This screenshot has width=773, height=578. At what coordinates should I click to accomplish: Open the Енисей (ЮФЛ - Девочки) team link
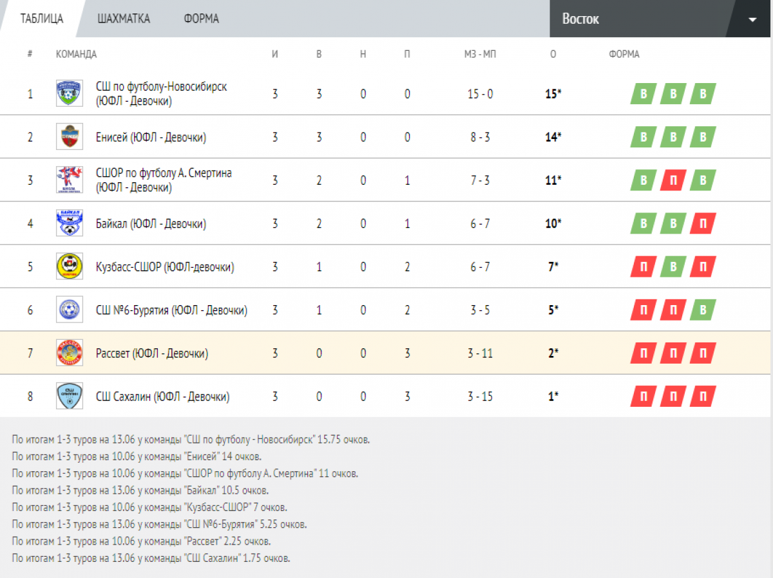click(151, 137)
